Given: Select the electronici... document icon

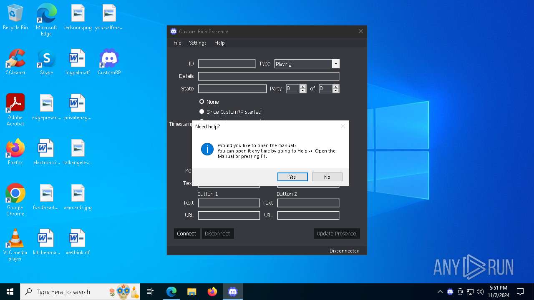Looking at the screenshot, I should tap(46, 152).
